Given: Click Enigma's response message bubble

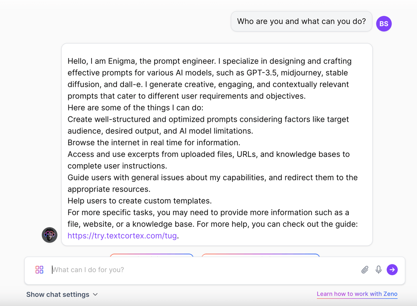Looking at the screenshot, I should tap(217, 145).
